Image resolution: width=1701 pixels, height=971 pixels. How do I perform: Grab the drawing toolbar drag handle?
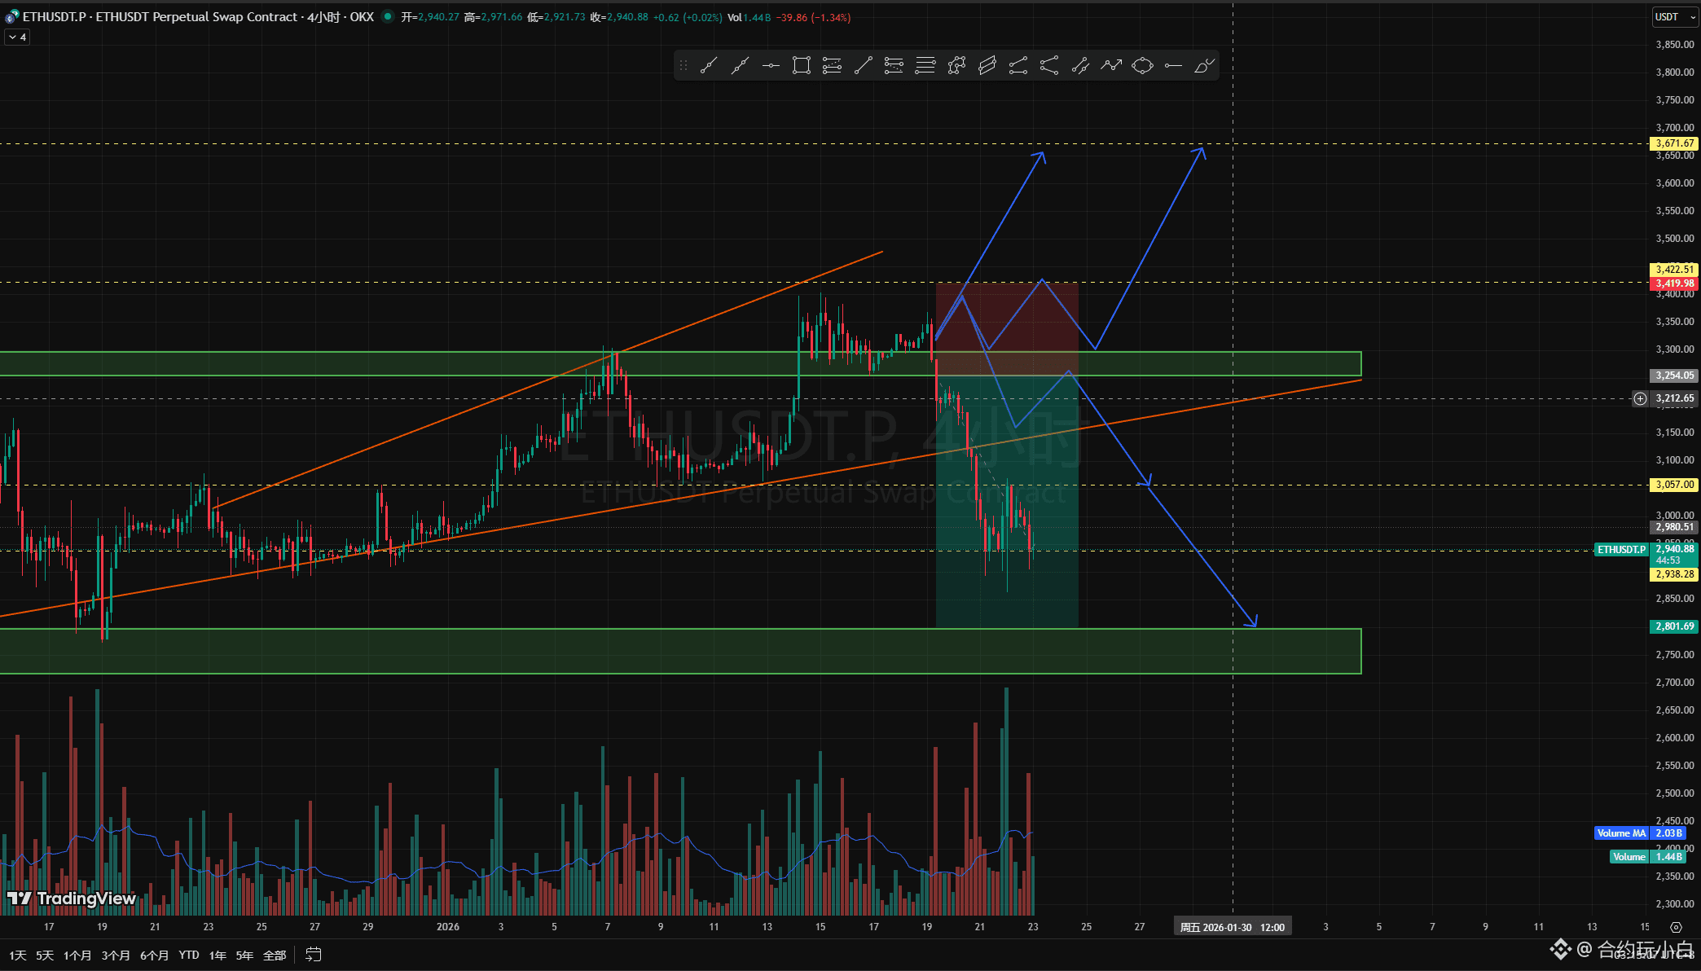[x=683, y=66]
